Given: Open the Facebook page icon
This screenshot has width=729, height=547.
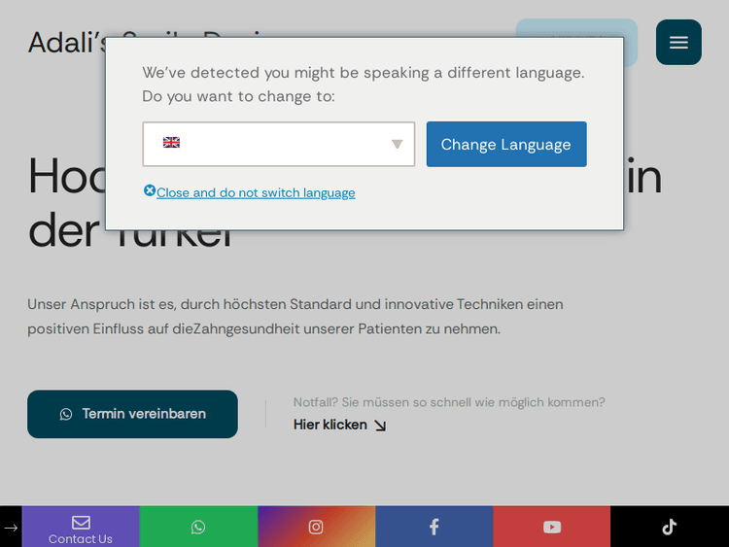Looking at the screenshot, I should 434,527.
